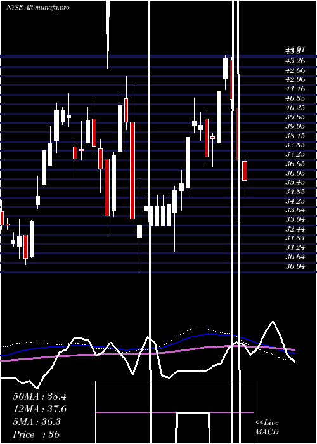Click the 50MA : 38.4 readout
This screenshot has width=317, height=444.
[39, 396]
